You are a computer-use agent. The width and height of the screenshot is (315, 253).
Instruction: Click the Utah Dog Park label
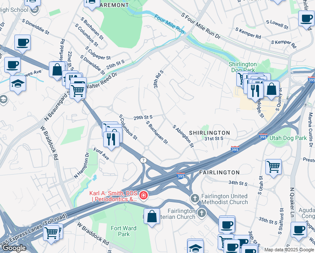pyautogui.click(x=288, y=138)
